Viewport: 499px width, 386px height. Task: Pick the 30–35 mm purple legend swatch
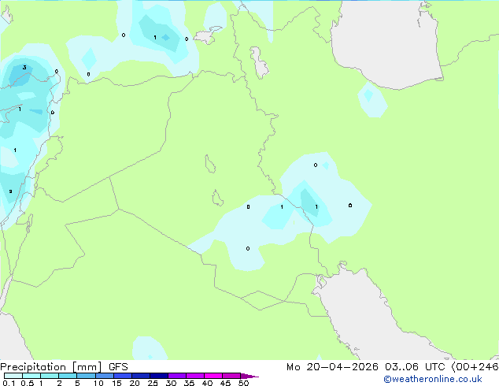pos(177,376)
